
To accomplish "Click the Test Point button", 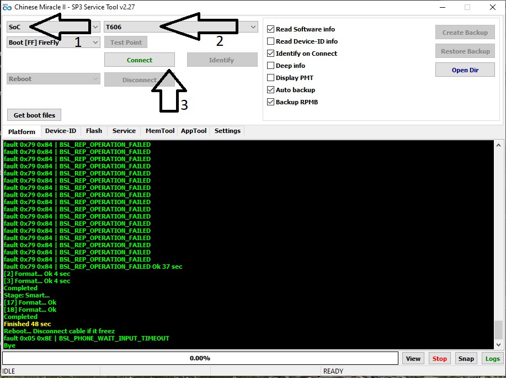I will [x=126, y=42].
